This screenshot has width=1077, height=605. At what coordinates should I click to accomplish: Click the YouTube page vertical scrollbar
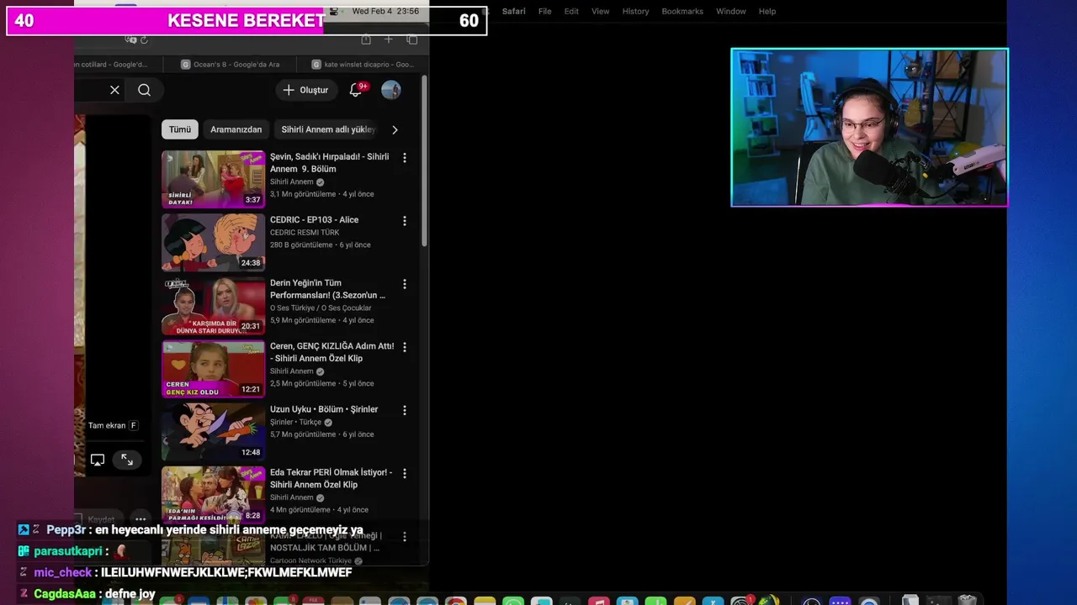(424, 161)
